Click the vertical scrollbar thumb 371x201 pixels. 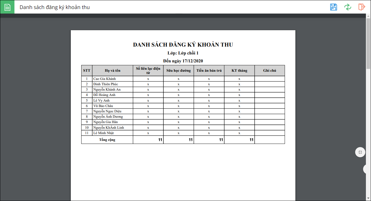click(x=368, y=44)
